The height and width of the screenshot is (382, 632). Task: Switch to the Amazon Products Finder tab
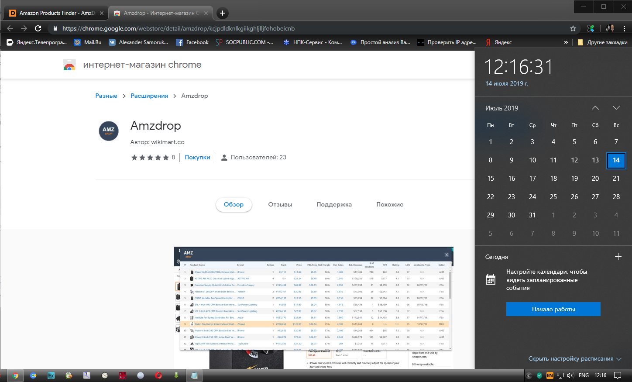[55, 13]
